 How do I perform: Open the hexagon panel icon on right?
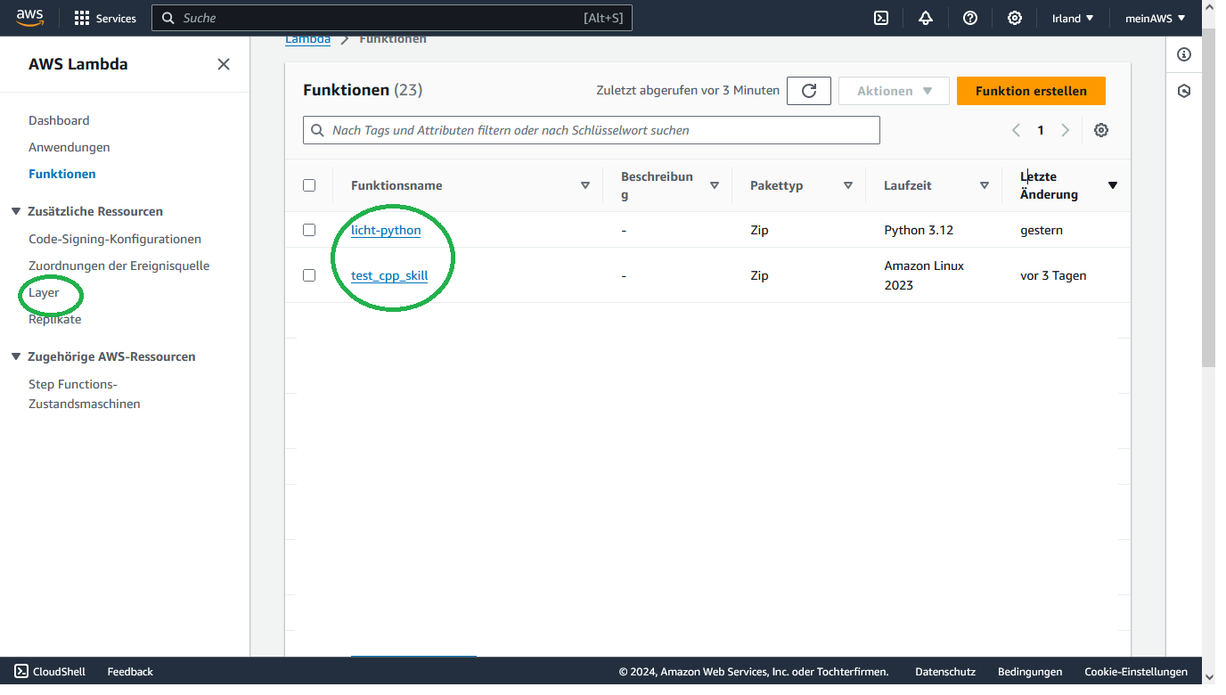1184,91
